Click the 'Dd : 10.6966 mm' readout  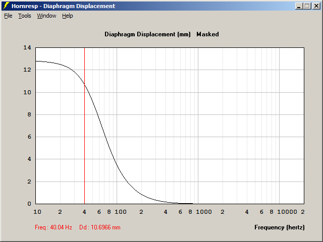click(x=100, y=227)
